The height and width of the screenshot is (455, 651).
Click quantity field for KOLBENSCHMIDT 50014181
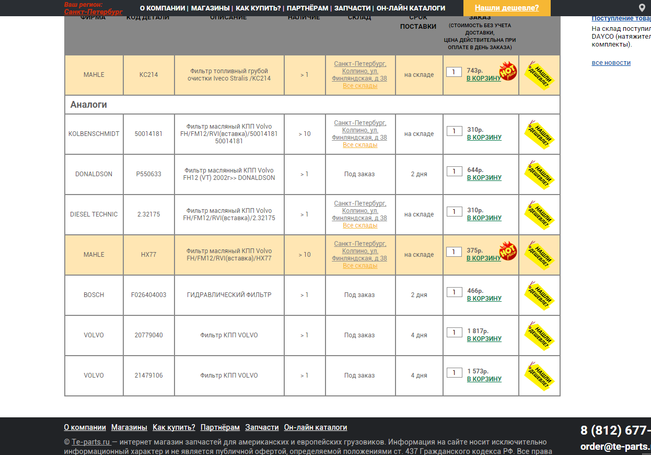(x=454, y=131)
